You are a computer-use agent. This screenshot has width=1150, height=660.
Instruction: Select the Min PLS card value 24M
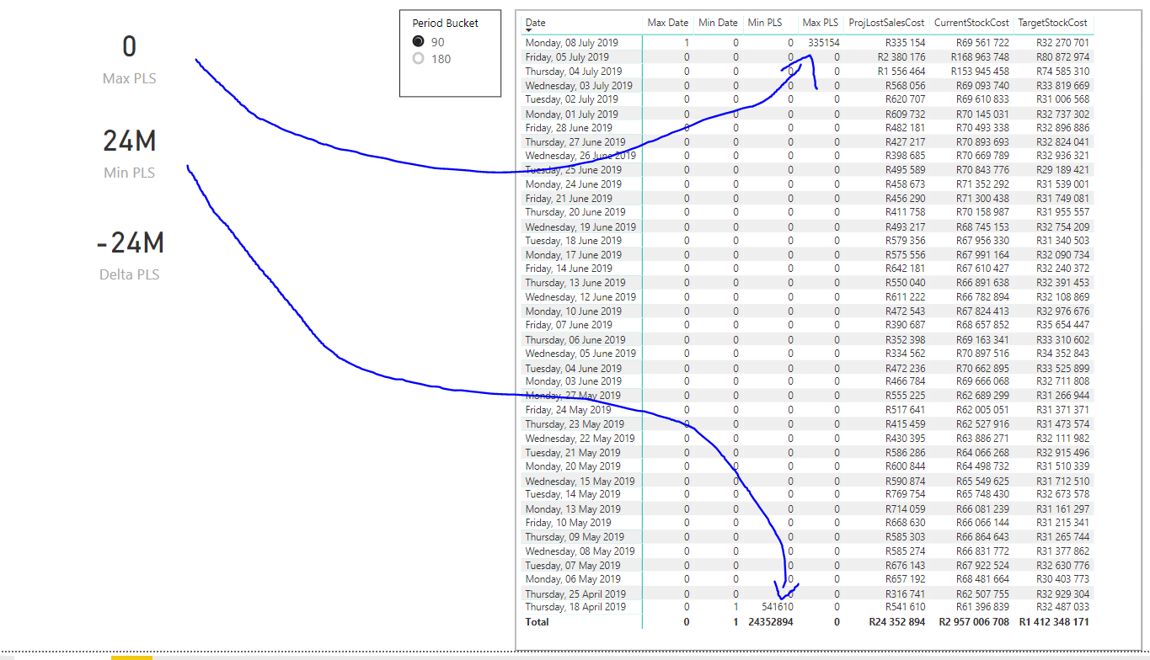pyautogui.click(x=129, y=141)
